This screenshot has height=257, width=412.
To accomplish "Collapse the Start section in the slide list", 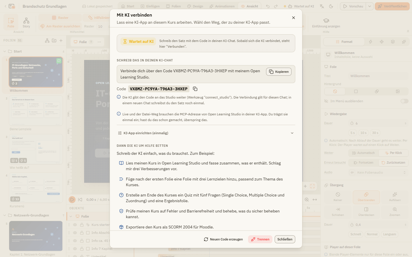I will (5, 51).
